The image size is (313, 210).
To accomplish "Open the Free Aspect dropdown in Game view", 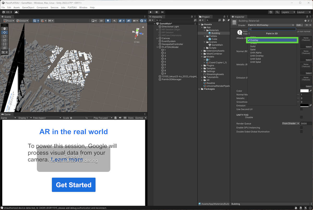I will [47, 118].
